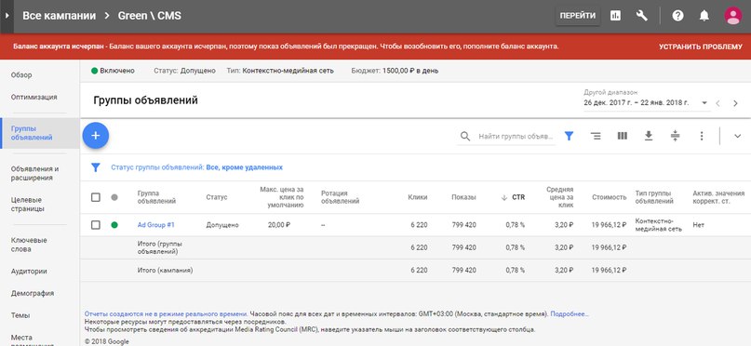The image size is (751, 346).
Task: Open Ключевые слова in the sidebar
Action: [x=29, y=245]
